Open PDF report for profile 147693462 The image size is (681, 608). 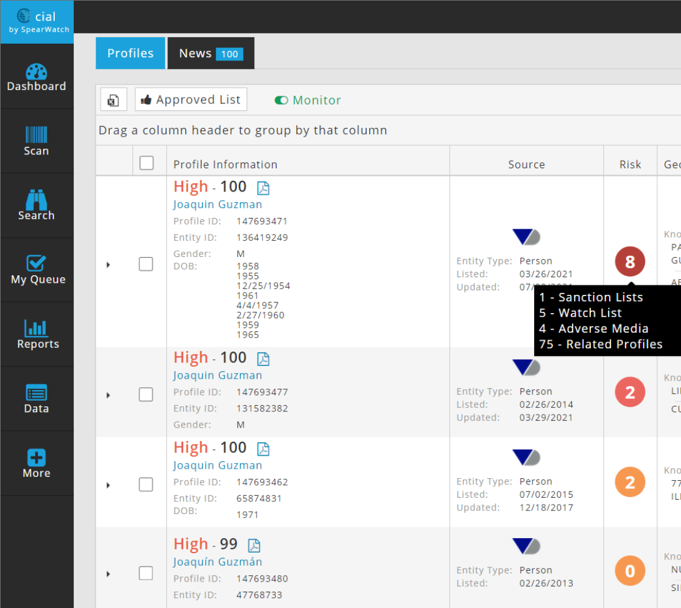(263, 449)
